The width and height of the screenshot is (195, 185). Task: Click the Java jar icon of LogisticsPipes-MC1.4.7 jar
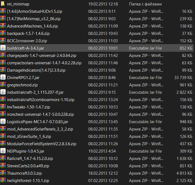tap(3, 122)
